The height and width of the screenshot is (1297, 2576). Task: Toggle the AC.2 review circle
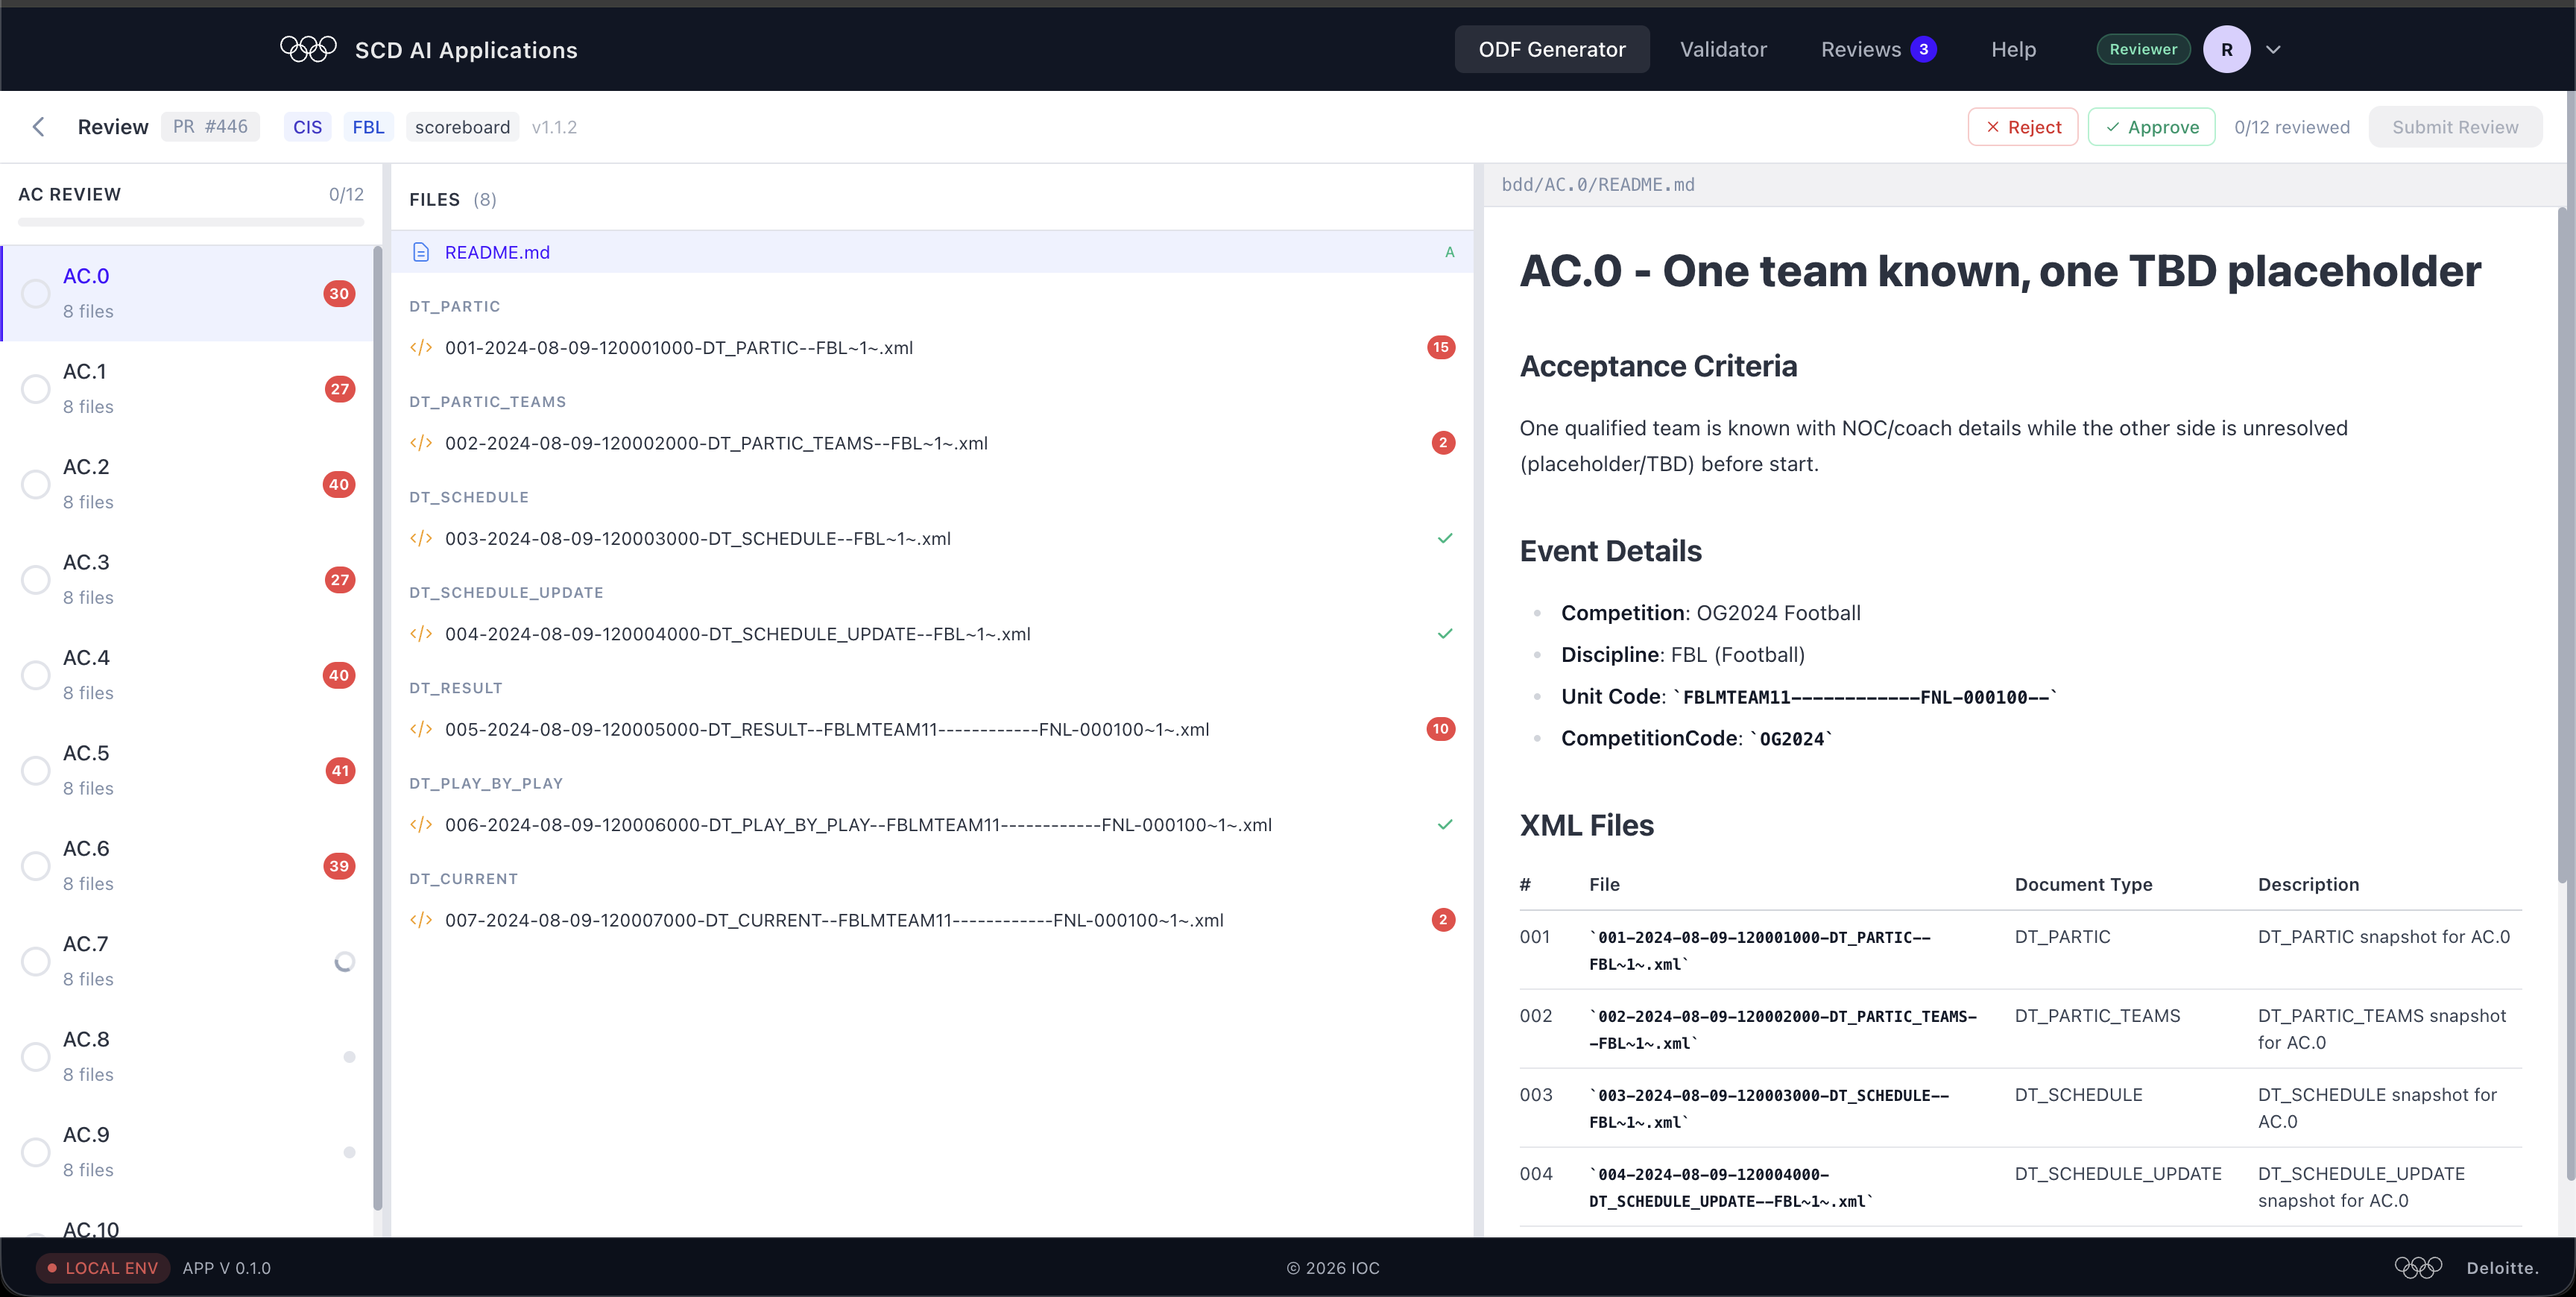click(35, 484)
